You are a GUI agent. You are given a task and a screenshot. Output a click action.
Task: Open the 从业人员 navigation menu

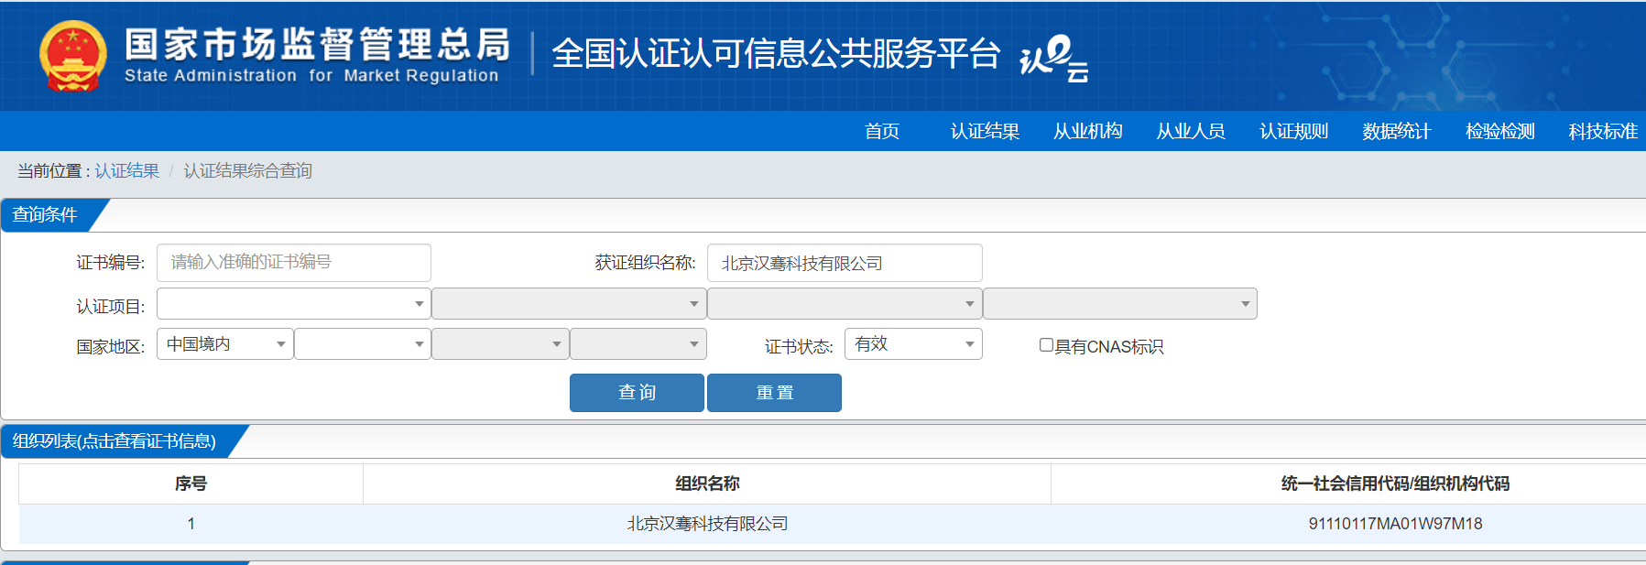click(x=1191, y=131)
